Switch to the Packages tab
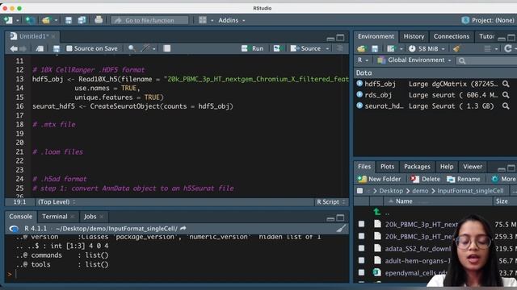517x290 pixels. click(417, 167)
